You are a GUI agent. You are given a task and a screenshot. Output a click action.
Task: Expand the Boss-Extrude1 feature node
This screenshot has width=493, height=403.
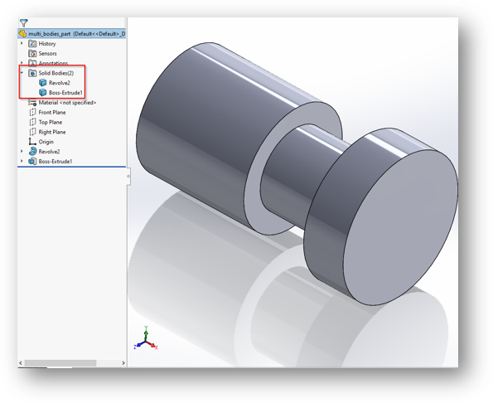point(22,161)
